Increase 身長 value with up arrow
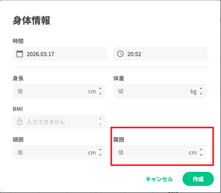The image size is (221, 193). pos(100,88)
